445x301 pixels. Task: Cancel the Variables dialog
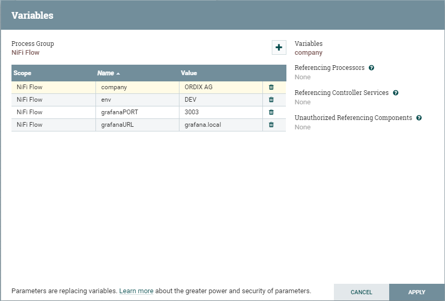pos(362,292)
